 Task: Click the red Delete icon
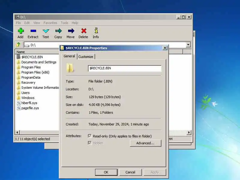coord(84,31)
